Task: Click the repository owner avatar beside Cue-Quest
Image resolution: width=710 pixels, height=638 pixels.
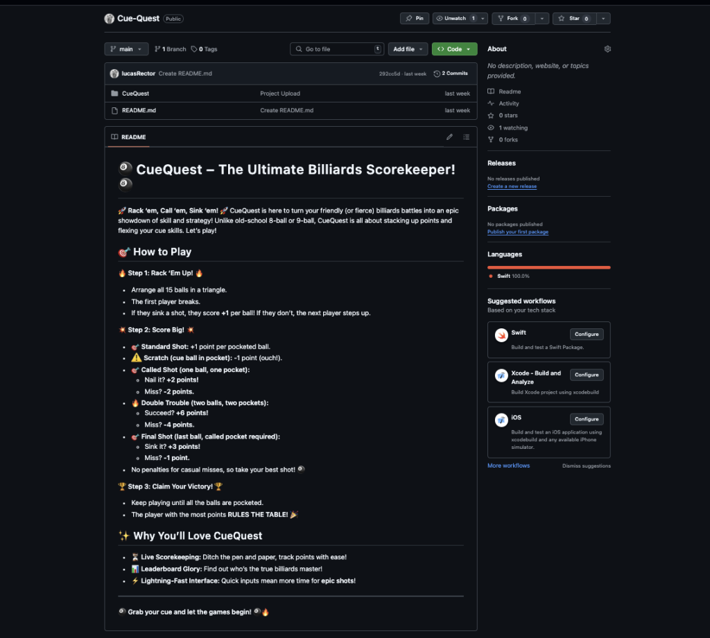Action: pyautogui.click(x=110, y=19)
